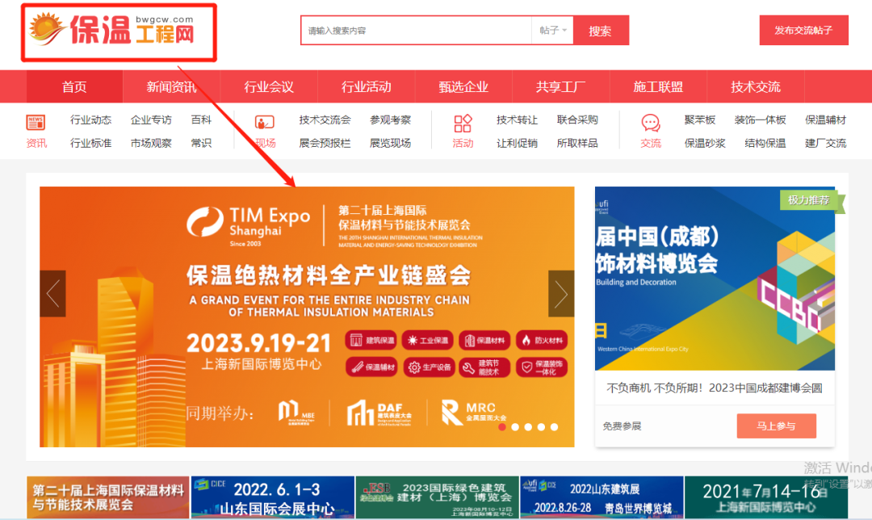
Task: Open the 所取样品 link
Action: [x=577, y=143]
